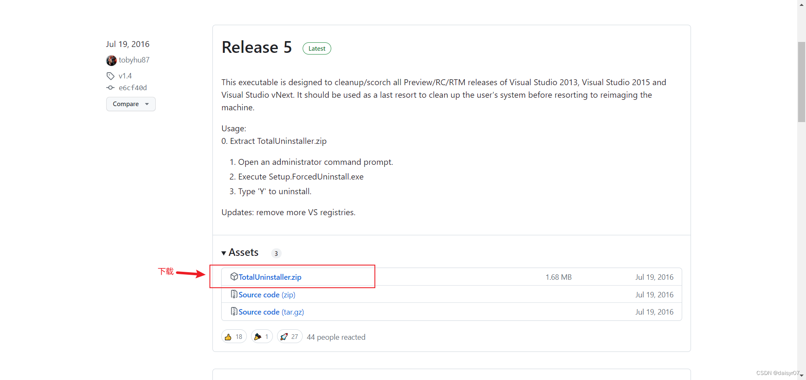Click the '44 people reacted' text
806x380 pixels.
tap(336, 337)
